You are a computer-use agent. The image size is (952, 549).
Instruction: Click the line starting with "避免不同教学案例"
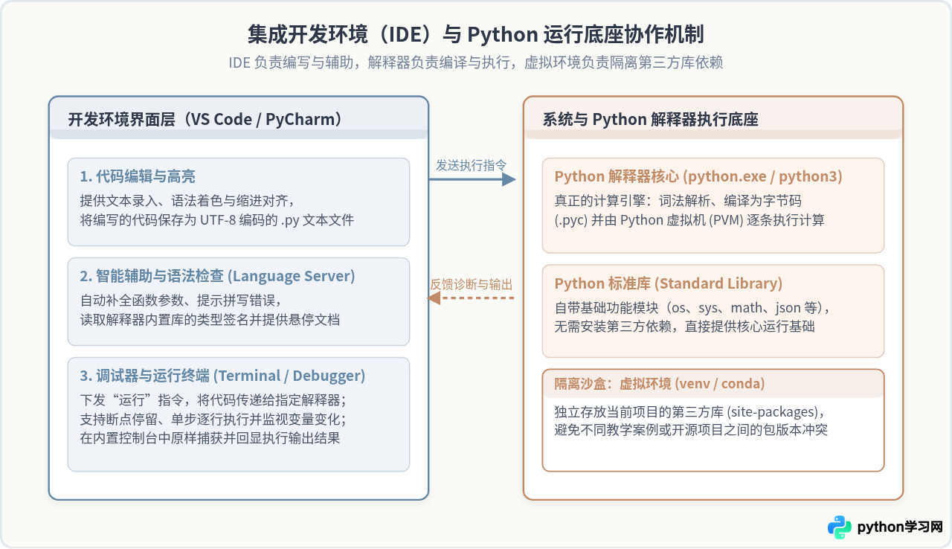coord(691,430)
